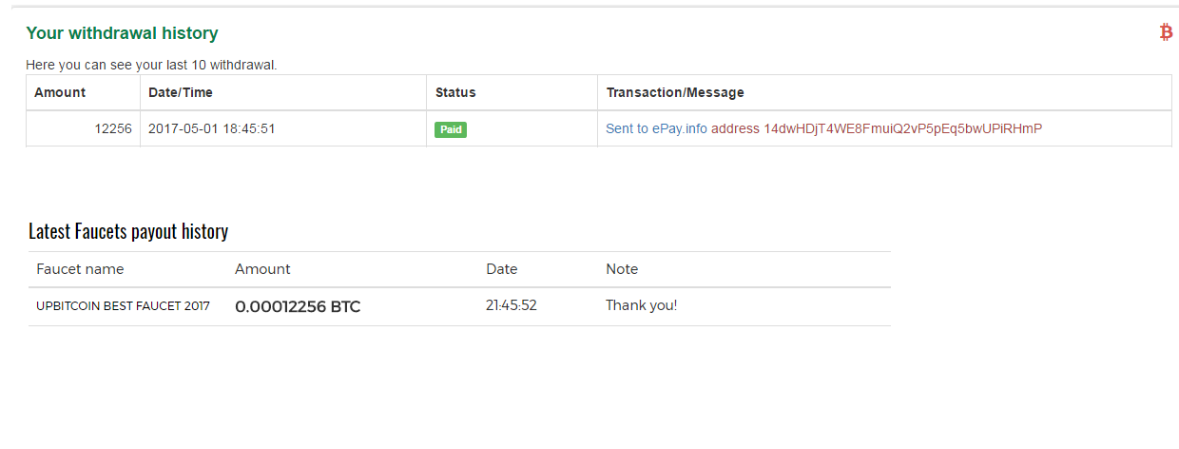Click the Faucet name column header
This screenshot has width=1179, height=449.
point(80,269)
